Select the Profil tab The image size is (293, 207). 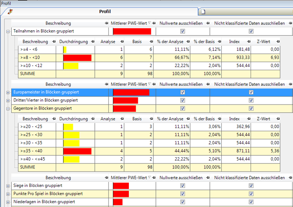105,11
